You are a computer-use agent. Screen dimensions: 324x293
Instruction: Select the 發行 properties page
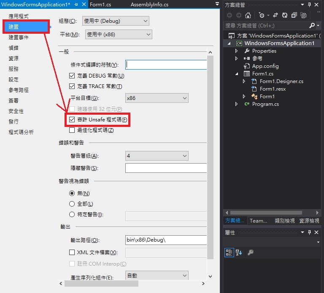tap(13, 121)
